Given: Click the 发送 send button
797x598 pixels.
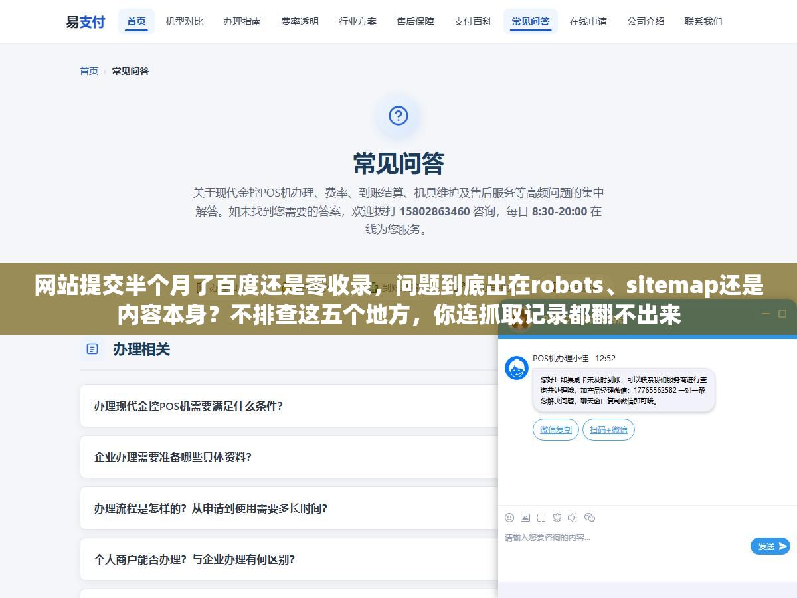Looking at the screenshot, I should click(x=770, y=546).
